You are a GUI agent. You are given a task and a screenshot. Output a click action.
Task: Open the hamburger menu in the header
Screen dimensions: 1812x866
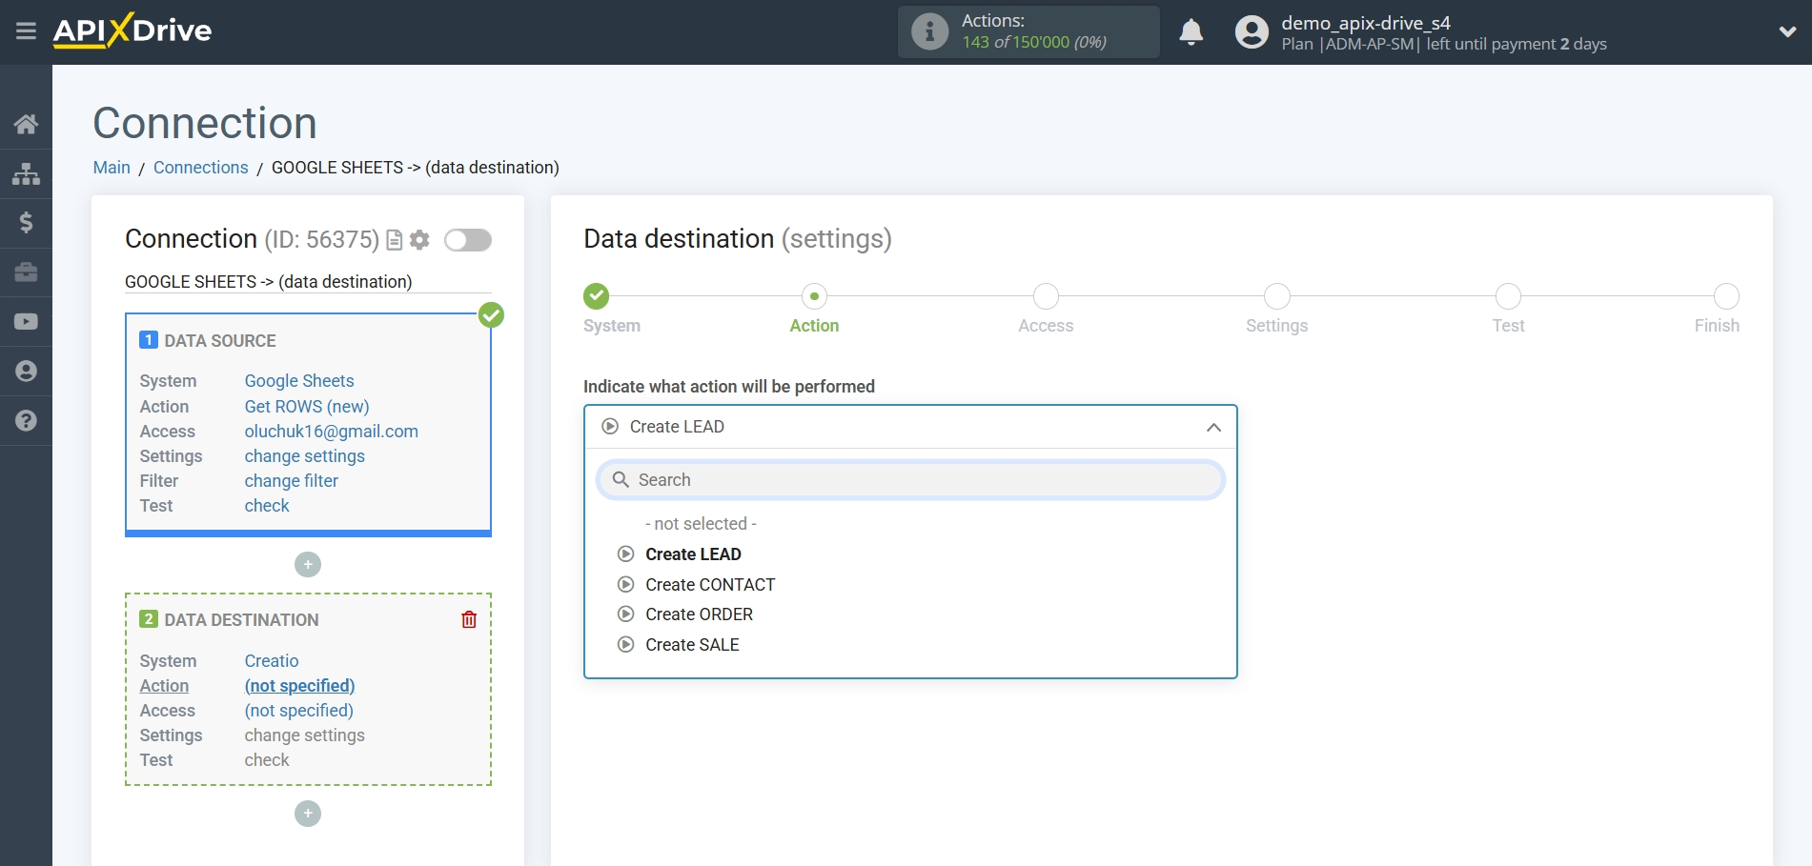click(26, 31)
